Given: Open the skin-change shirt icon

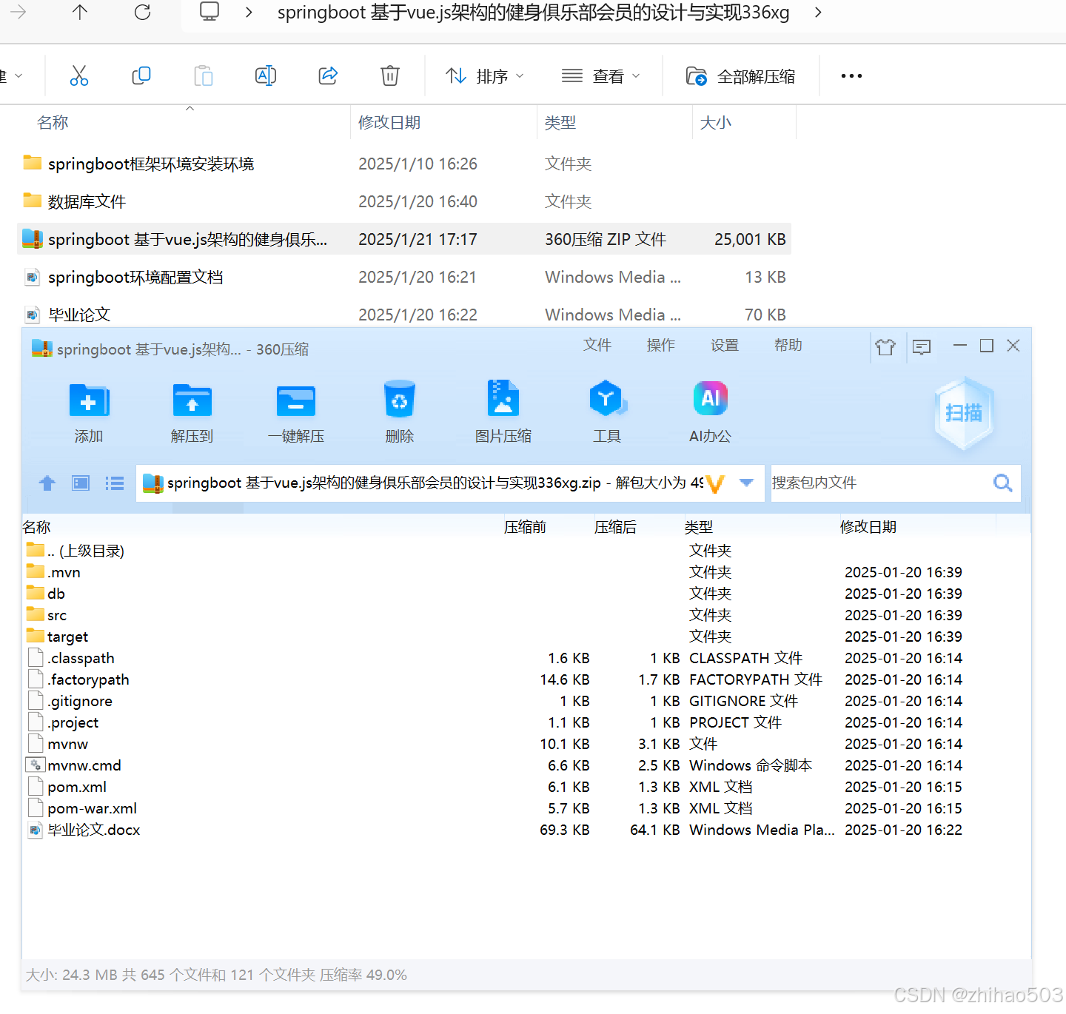Looking at the screenshot, I should [885, 346].
